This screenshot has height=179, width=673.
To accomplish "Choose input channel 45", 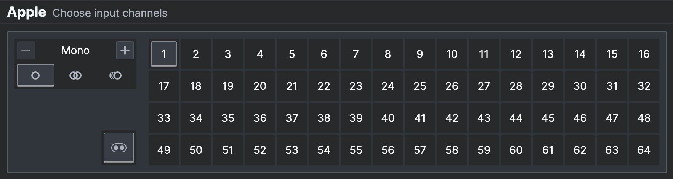I will 548,118.
